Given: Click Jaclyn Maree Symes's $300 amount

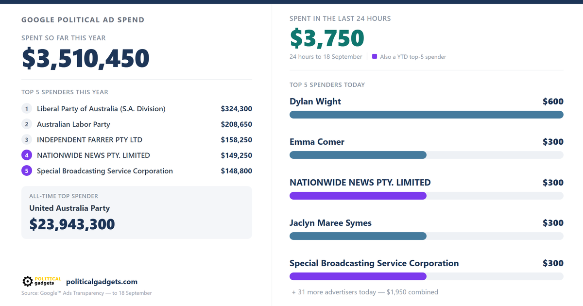Looking at the screenshot, I should pyautogui.click(x=553, y=223).
